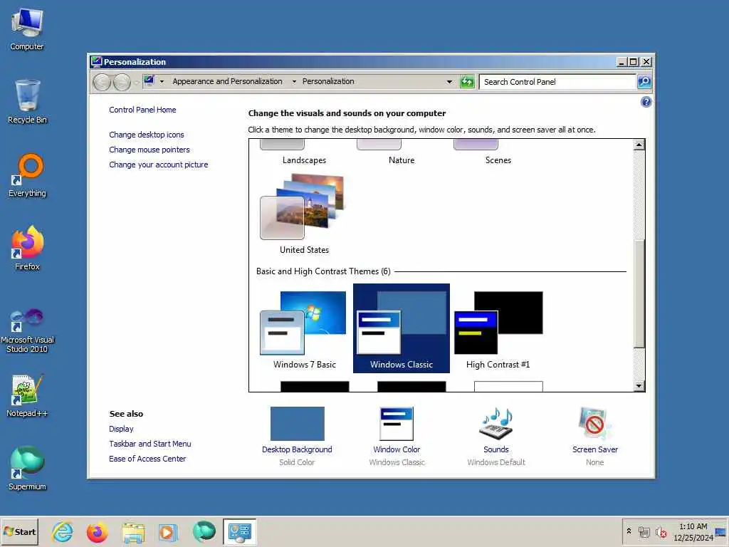Open Window Color settings

[x=397, y=437]
